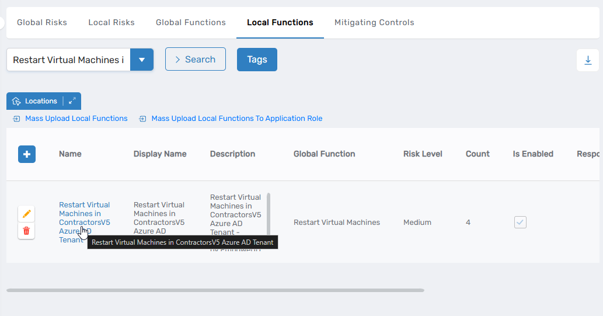Click the blue plus add button

(x=27, y=154)
